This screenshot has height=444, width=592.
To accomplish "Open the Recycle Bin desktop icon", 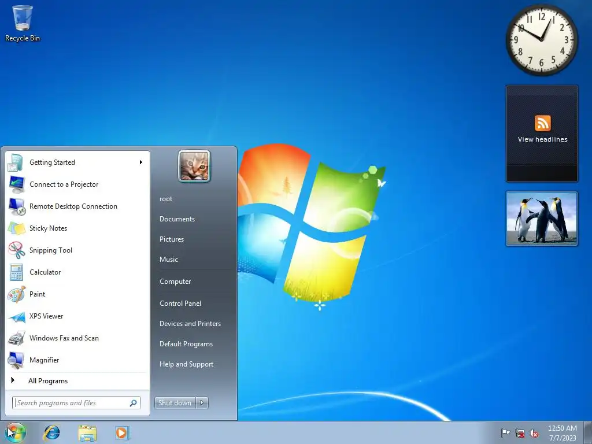I will (23, 23).
